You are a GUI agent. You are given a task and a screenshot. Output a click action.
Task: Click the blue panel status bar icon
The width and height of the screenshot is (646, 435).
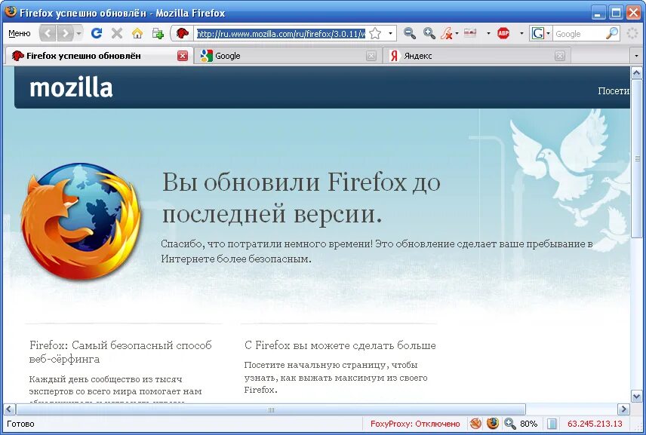point(552,424)
